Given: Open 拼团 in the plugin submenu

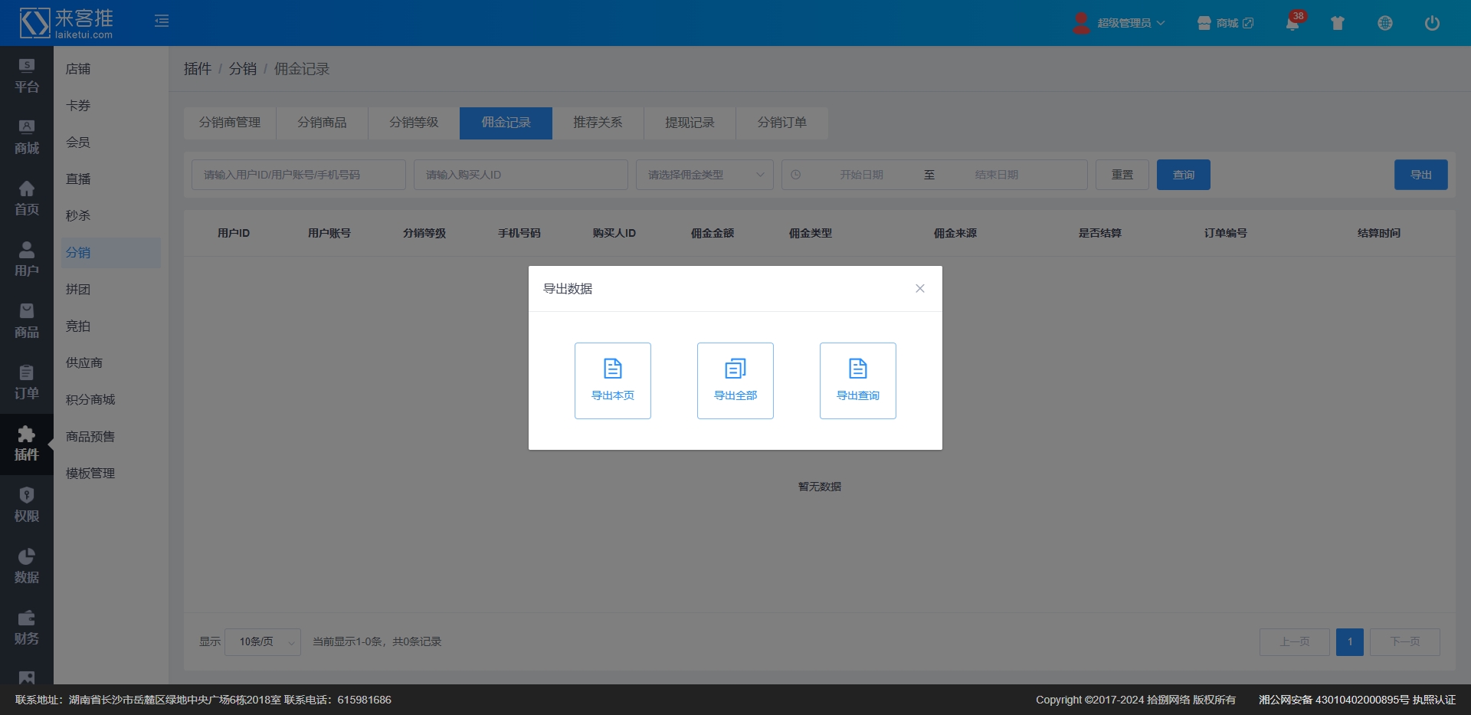Looking at the screenshot, I should tap(78, 289).
